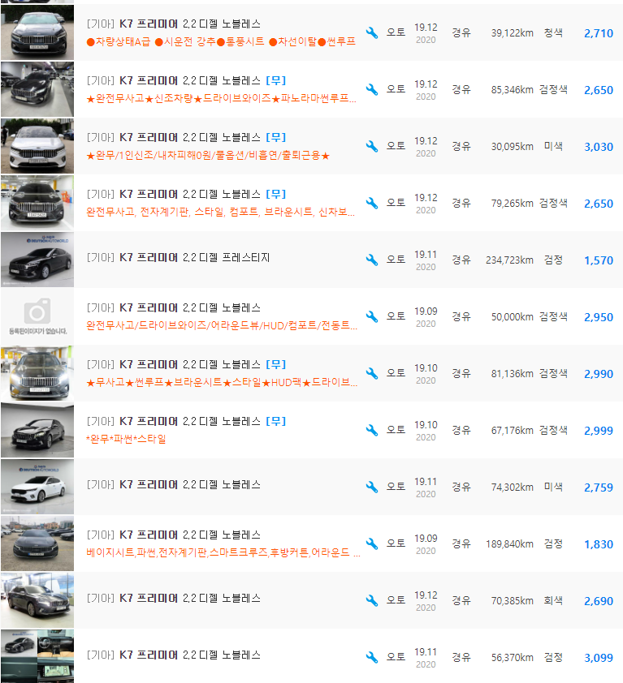Click wrench icon in the 74,302km row
Screen dimensions: 623x683
[372, 487]
